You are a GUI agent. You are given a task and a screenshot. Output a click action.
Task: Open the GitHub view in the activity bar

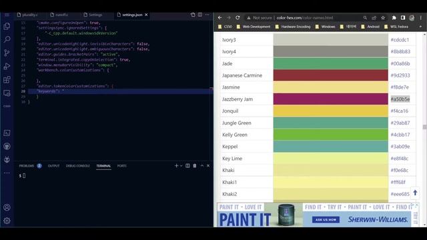pyautogui.click(x=7, y=147)
